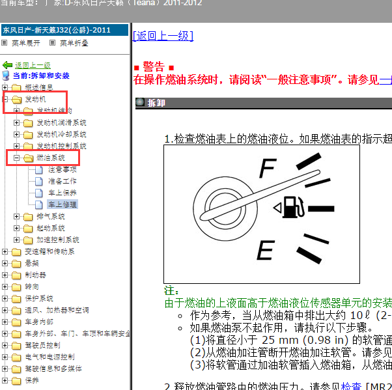Click the 制动器 folder icon
Viewport: 392px width, 390px height.
[16, 275]
